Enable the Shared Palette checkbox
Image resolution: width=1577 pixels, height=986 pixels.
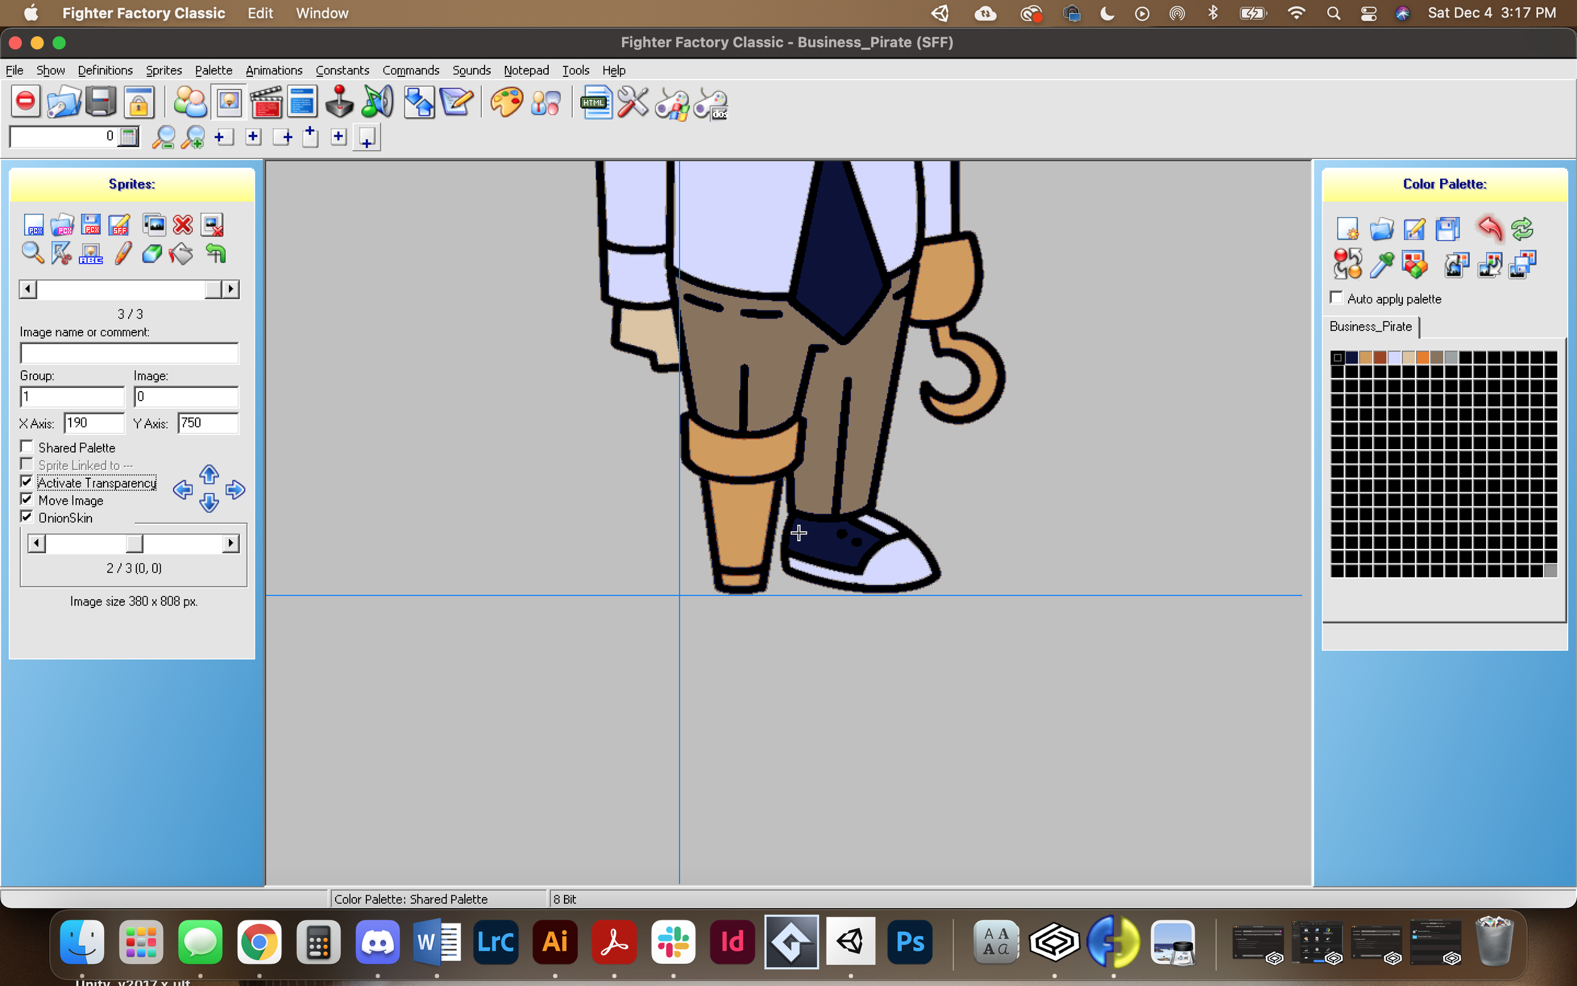pyautogui.click(x=26, y=447)
